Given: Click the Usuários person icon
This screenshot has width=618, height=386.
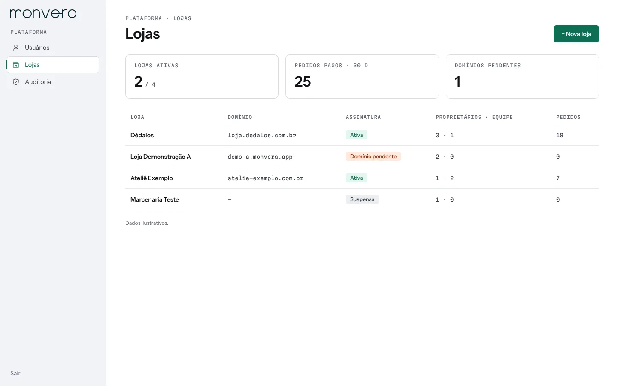Looking at the screenshot, I should pos(16,48).
